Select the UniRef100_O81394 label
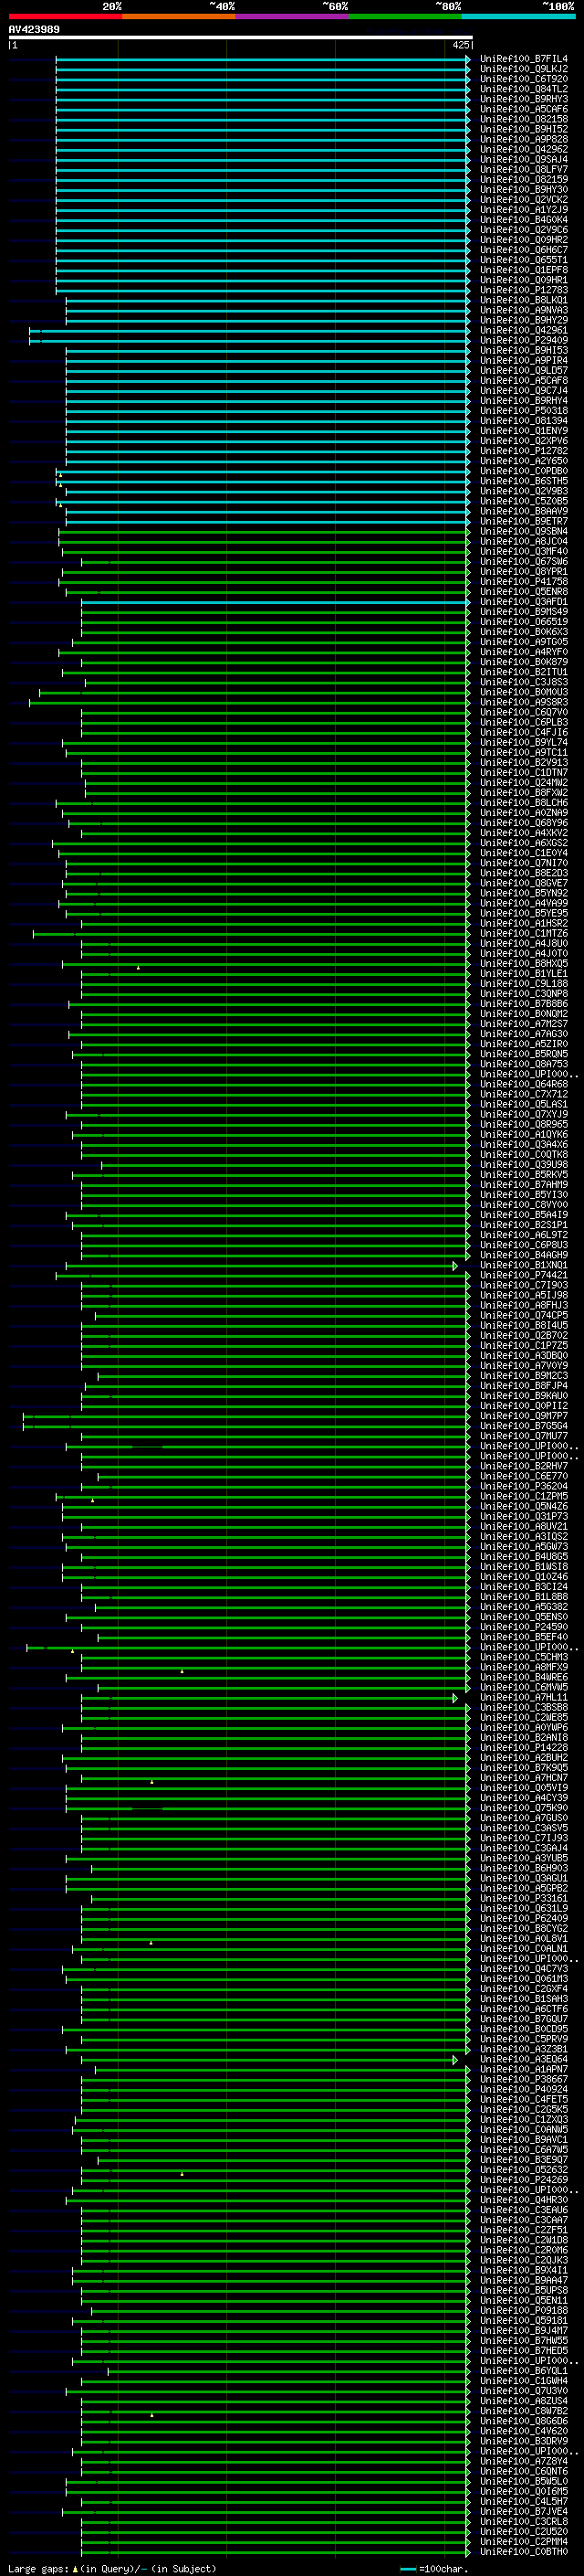The image size is (584, 2576). (x=524, y=420)
